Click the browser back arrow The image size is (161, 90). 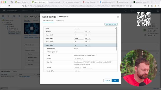pos(2,6)
